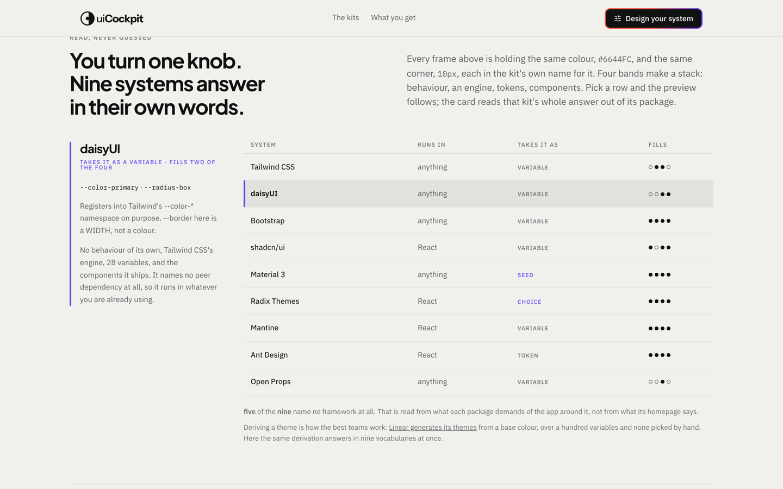
Task: Go to The kits nav link
Action: click(346, 17)
